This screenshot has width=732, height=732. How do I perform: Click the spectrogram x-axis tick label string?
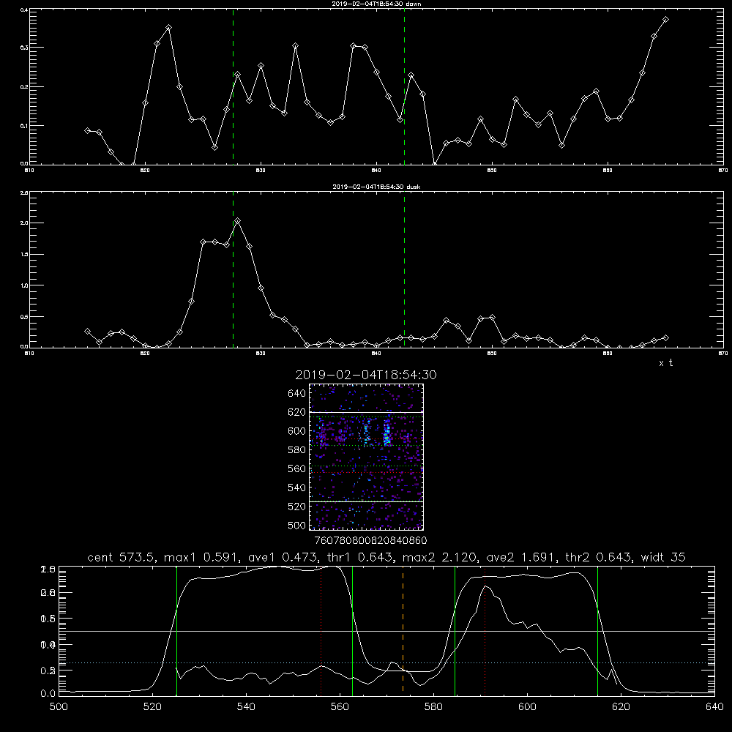click(x=370, y=540)
